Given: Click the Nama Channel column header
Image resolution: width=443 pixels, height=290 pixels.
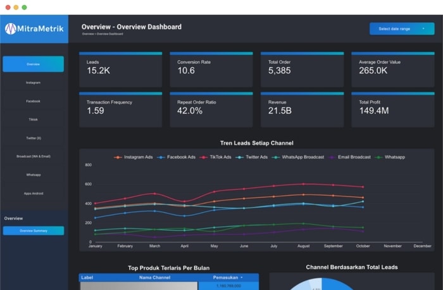Looking at the screenshot, I should click(154, 277).
